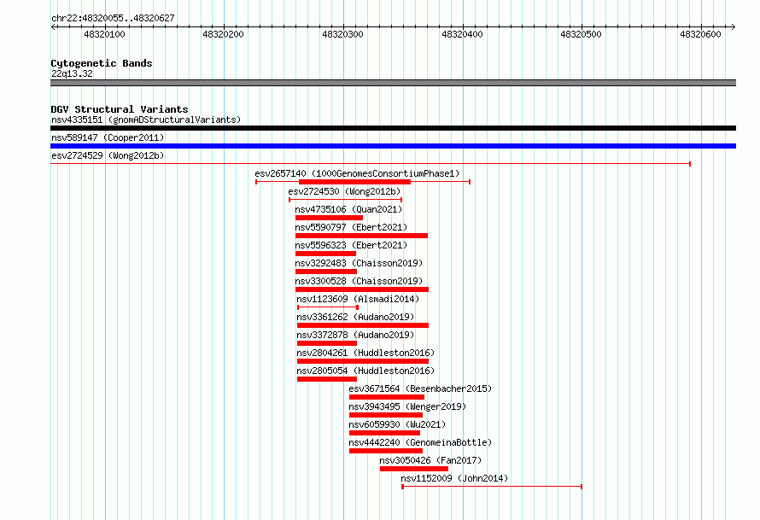Image resolution: width=760 pixels, height=520 pixels.
Task: Click the nsv1123609 thin red line
Action: click(x=328, y=307)
